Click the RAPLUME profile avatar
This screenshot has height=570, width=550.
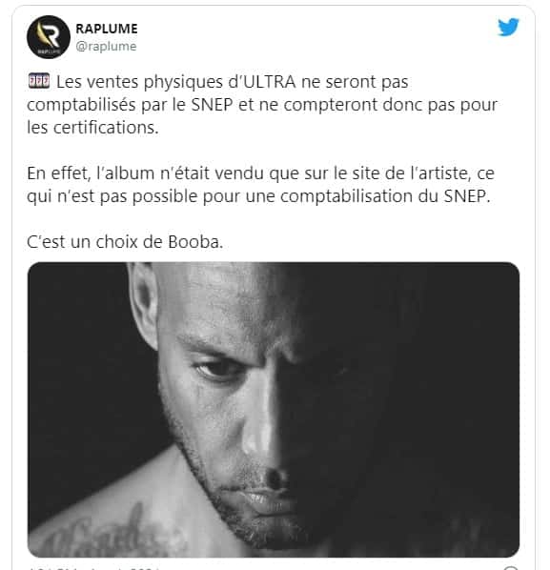49,37
